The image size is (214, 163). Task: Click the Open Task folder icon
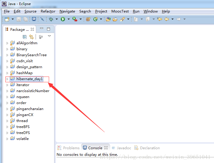tap(115, 19)
